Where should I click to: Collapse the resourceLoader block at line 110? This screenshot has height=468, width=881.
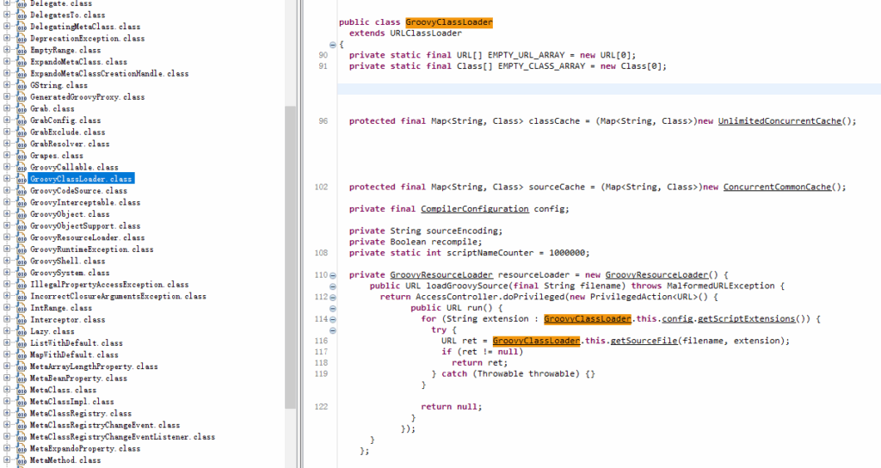(x=333, y=275)
